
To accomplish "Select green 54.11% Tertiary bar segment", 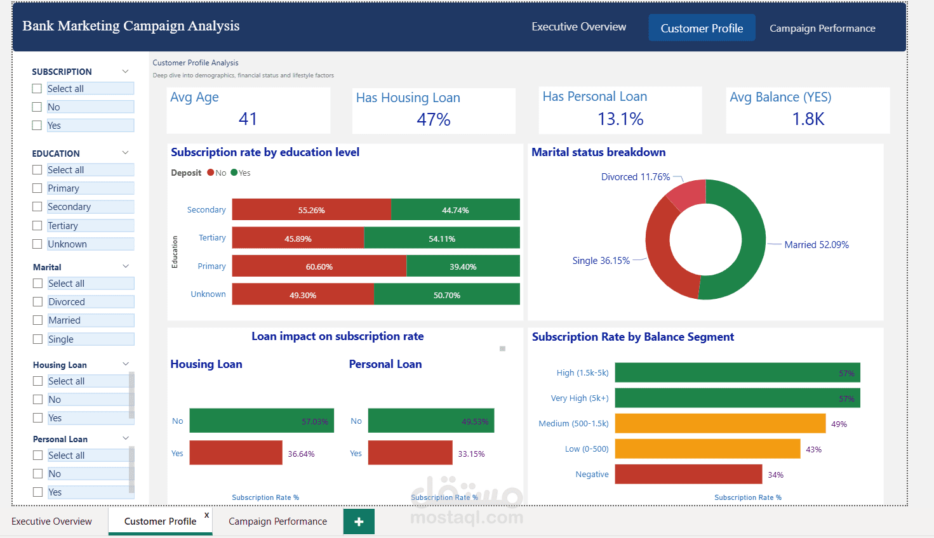I will (442, 239).
